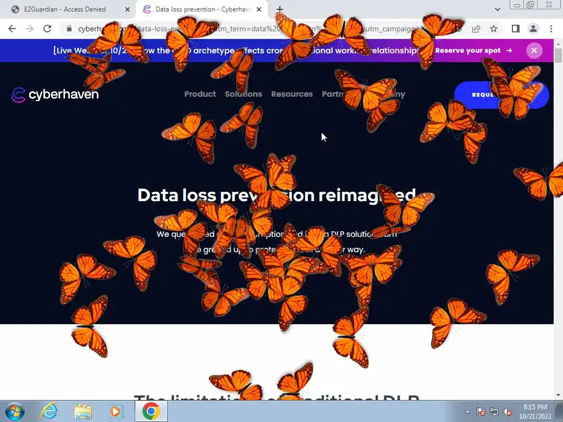
Task: Open the browser side panel icon
Action: pyautogui.click(x=516, y=29)
